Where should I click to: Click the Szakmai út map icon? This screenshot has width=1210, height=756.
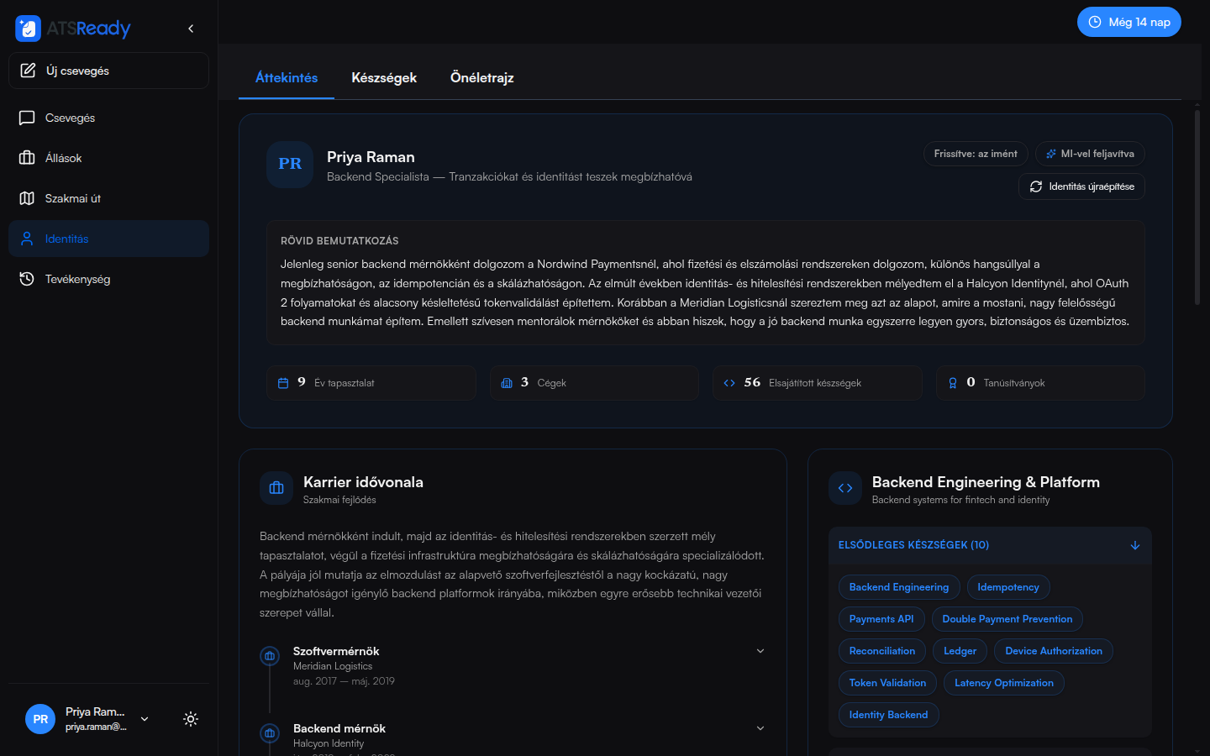coord(27,198)
